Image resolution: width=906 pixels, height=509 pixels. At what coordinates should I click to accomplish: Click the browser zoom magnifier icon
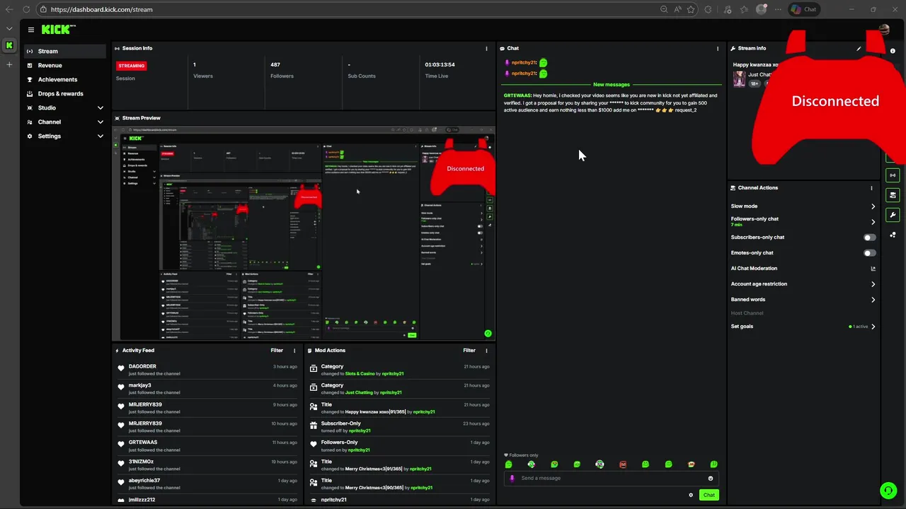664,9
